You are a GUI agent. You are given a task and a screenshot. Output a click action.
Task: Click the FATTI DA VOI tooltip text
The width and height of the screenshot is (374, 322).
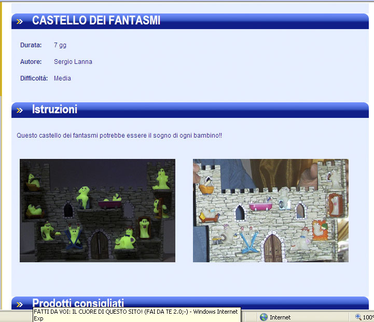click(136, 315)
